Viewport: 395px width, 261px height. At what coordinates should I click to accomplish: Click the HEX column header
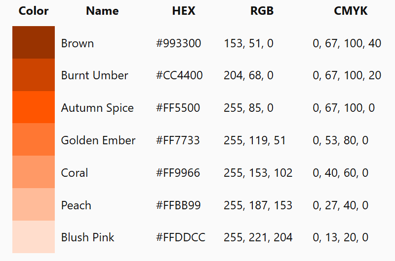184,11
